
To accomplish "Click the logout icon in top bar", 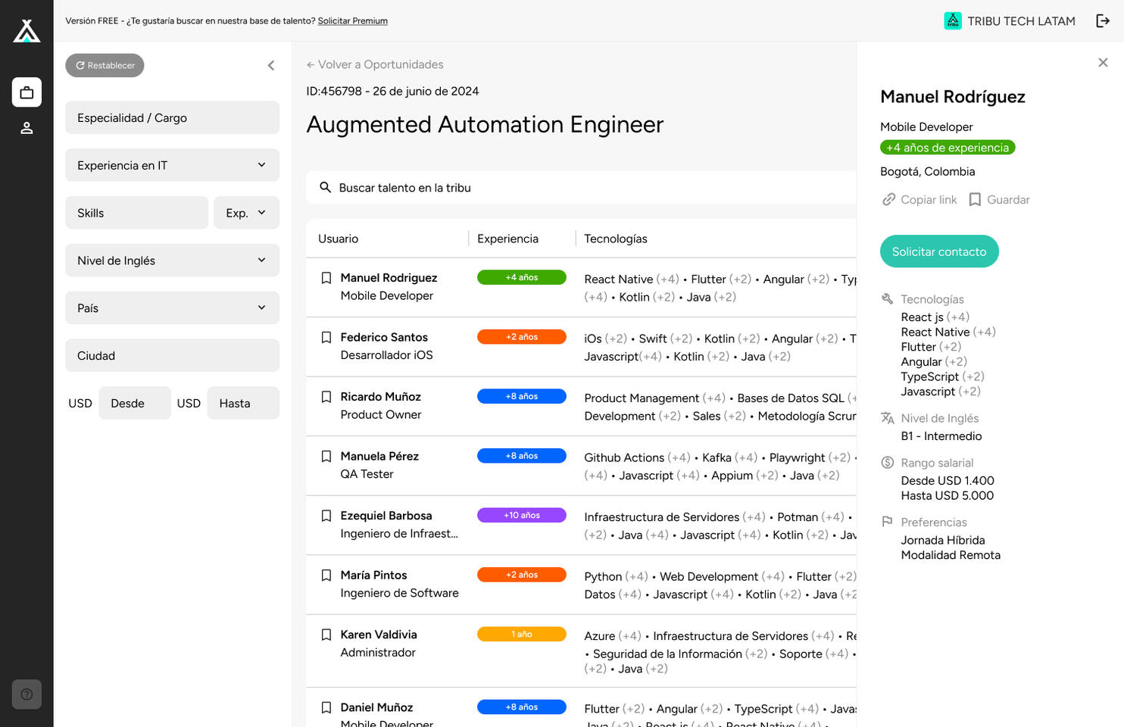I will pyautogui.click(x=1103, y=21).
